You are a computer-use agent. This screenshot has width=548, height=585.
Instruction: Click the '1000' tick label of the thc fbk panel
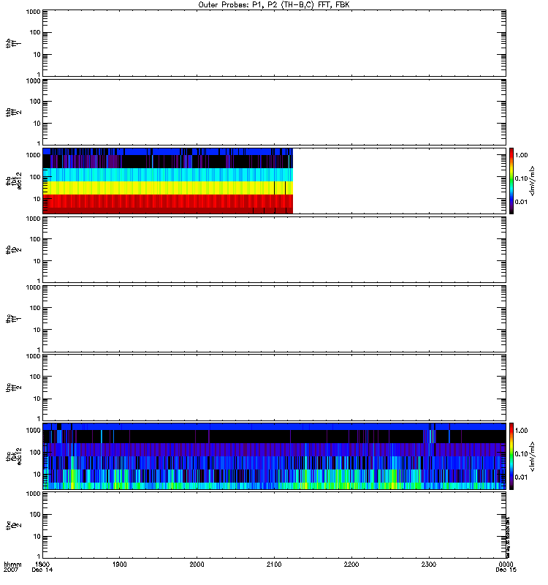[x=33, y=431]
